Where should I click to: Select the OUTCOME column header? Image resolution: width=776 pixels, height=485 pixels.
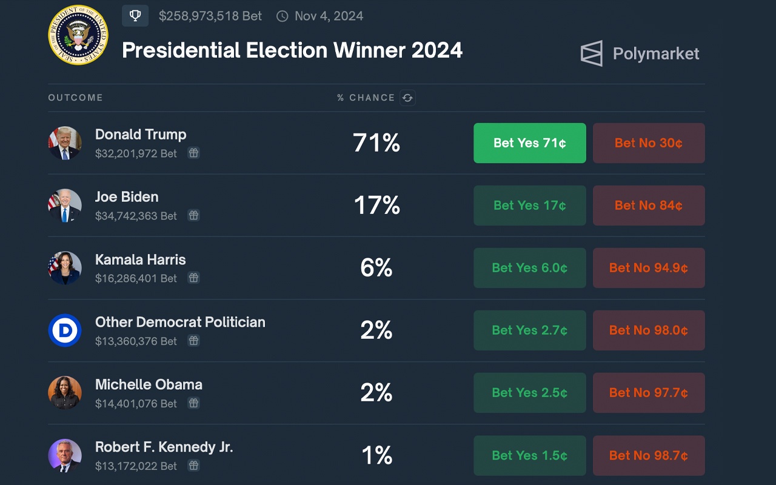click(75, 98)
